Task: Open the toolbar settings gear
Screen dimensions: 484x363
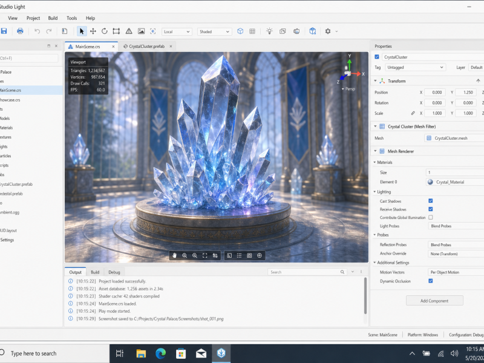Action: [x=328, y=31]
